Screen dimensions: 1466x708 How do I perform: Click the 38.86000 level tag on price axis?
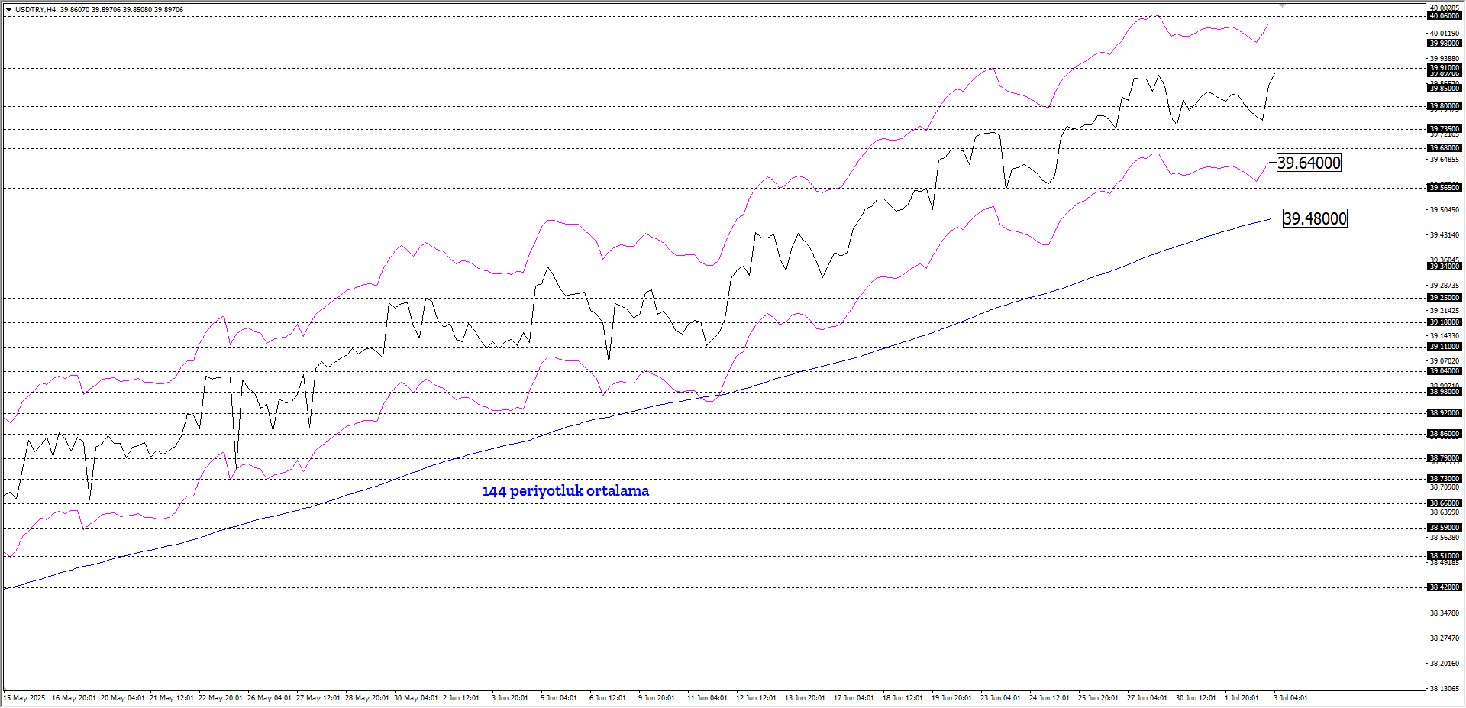click(1445, 434)
